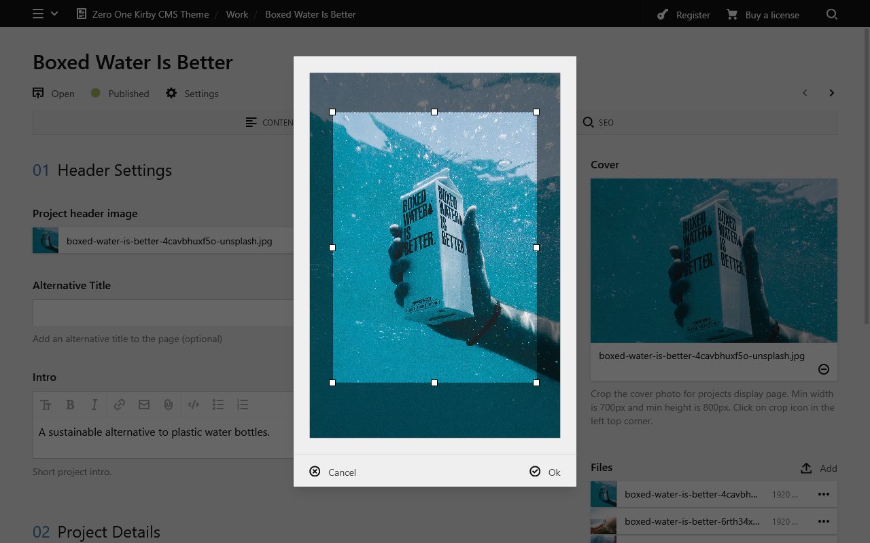The image size is (870, 543).
Task: Insert bullet list in Intro toolbar
Action: point(218,405)
